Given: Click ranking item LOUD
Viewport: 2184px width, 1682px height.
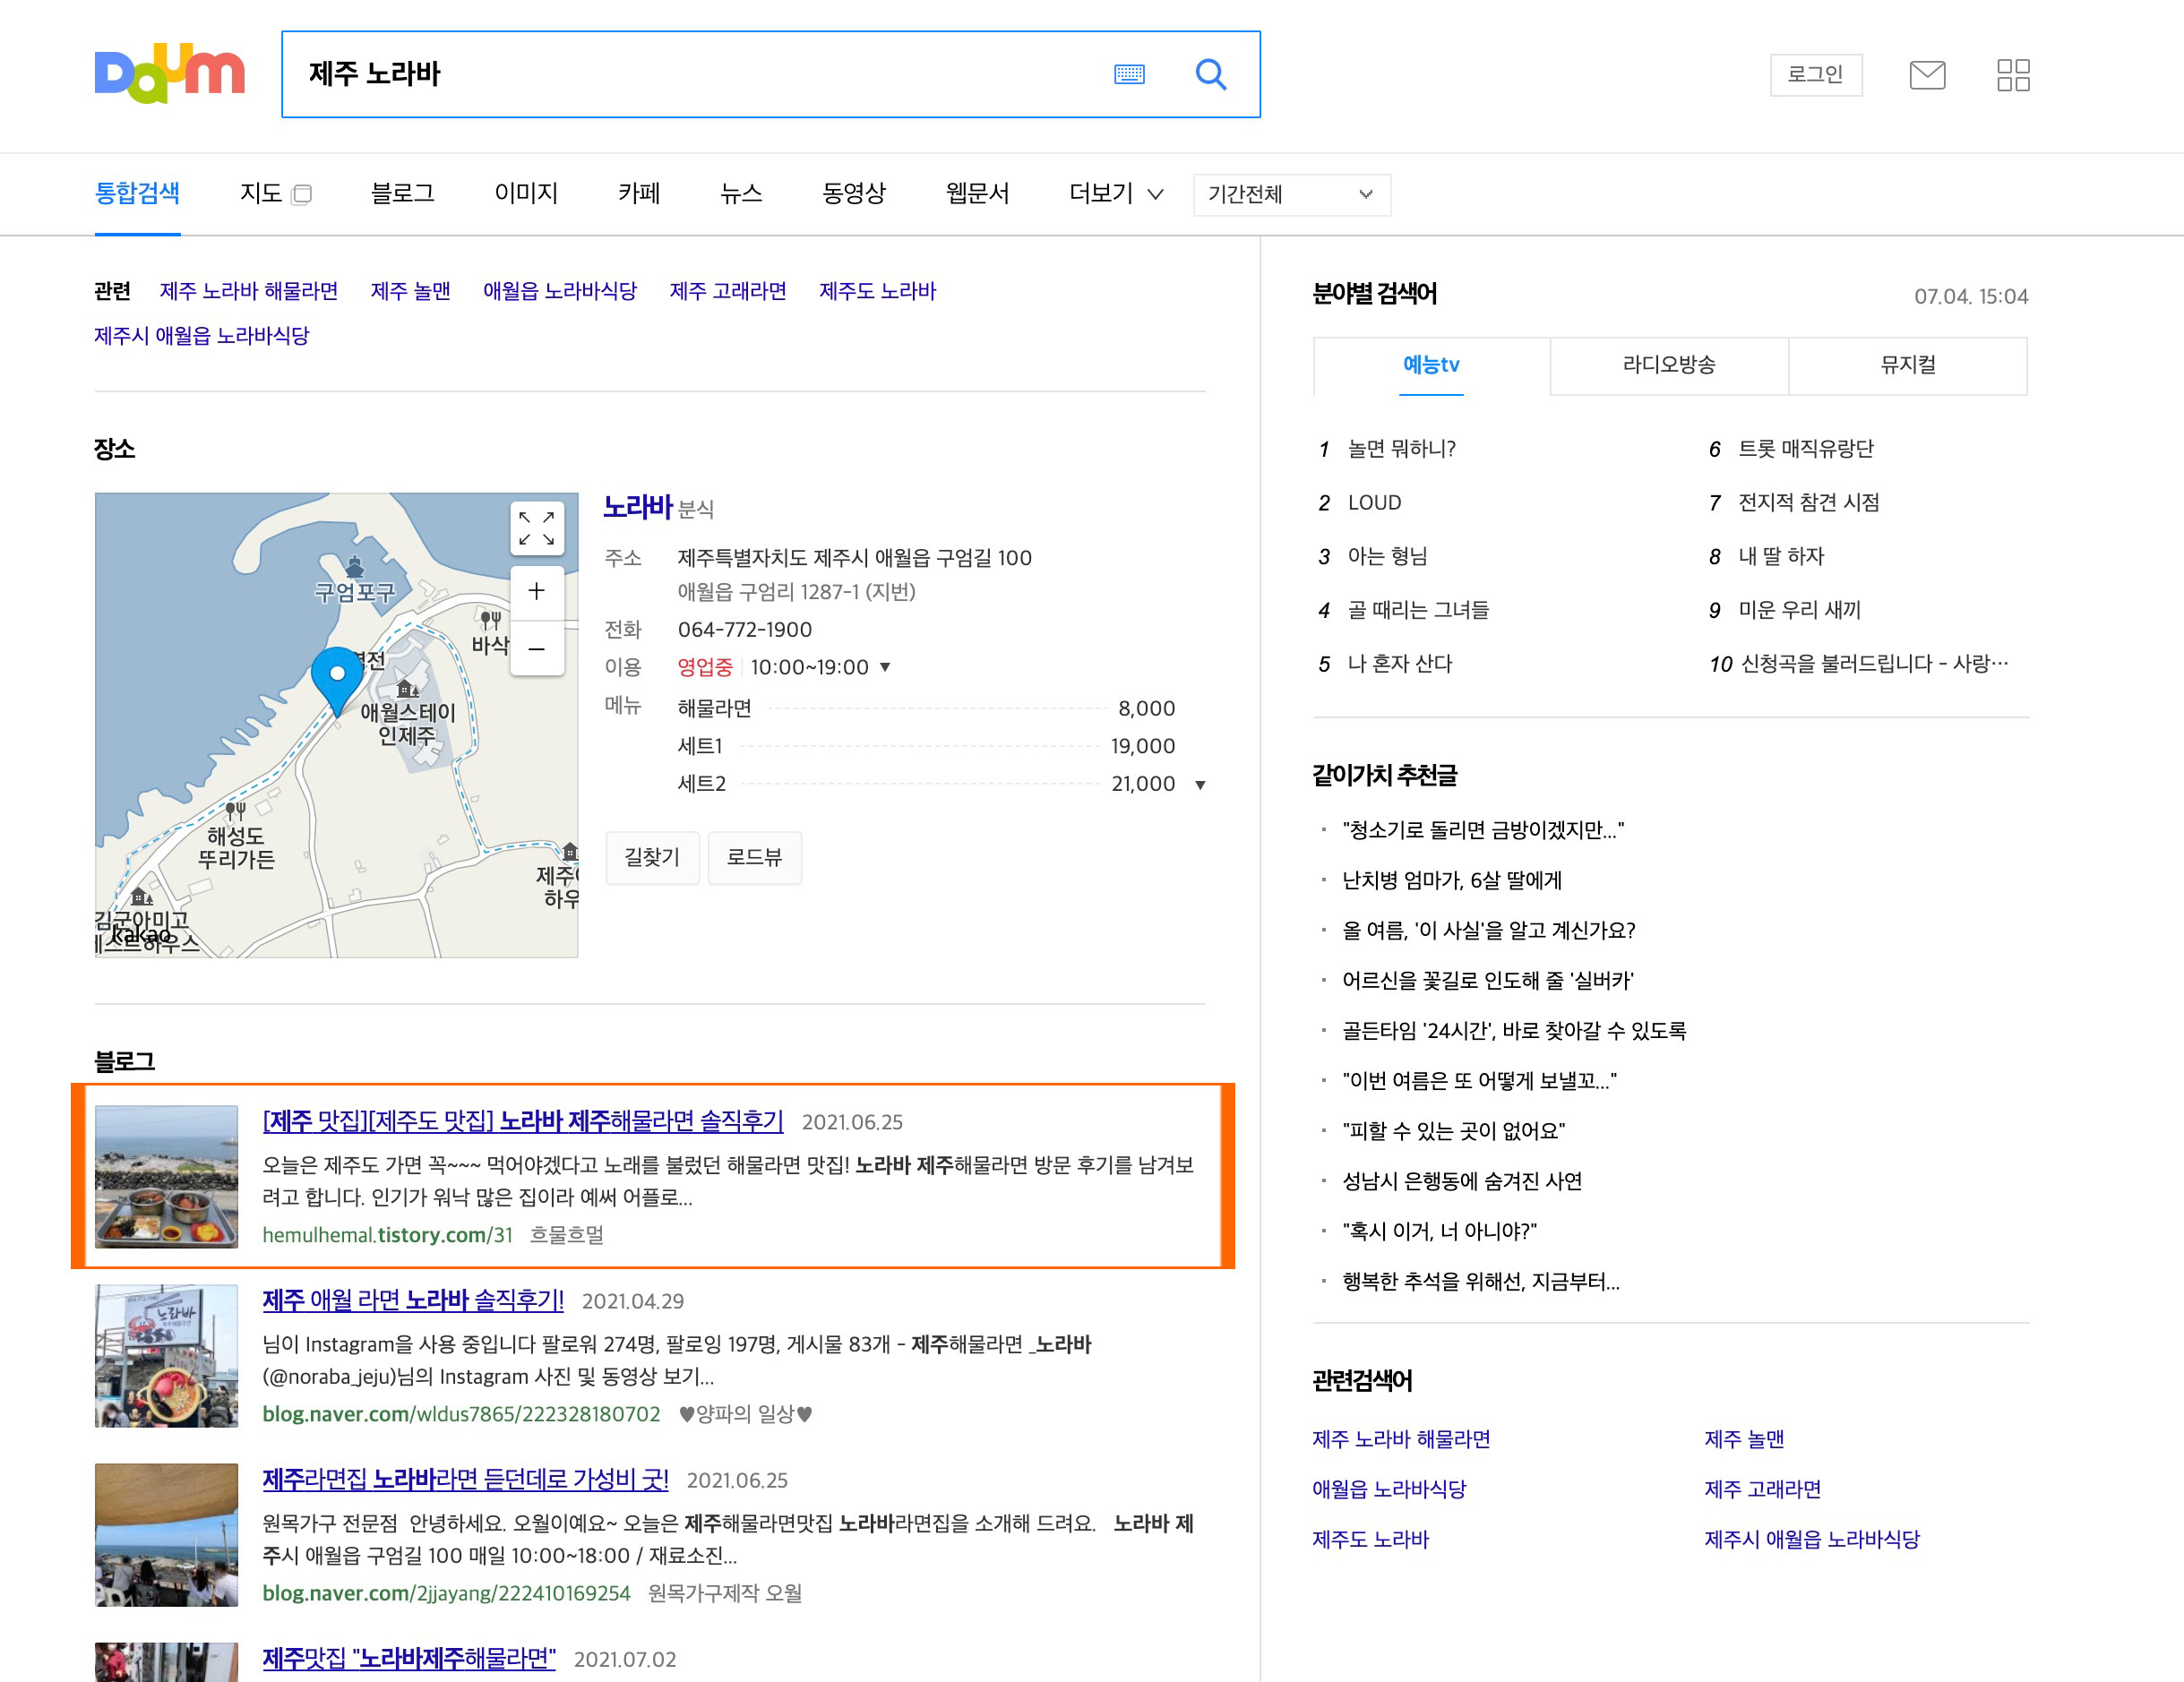Looking at the screenshot, I should point(1374,503).
